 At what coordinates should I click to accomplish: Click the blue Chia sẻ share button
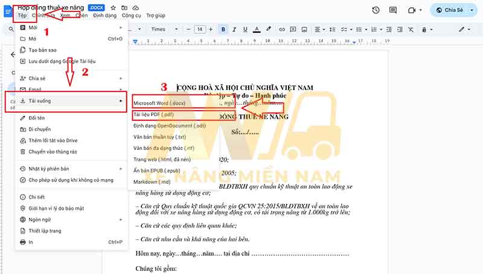[x=454, y=10]
